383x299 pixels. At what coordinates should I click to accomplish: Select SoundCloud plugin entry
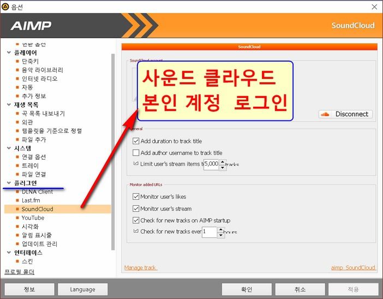coord(58,209)
